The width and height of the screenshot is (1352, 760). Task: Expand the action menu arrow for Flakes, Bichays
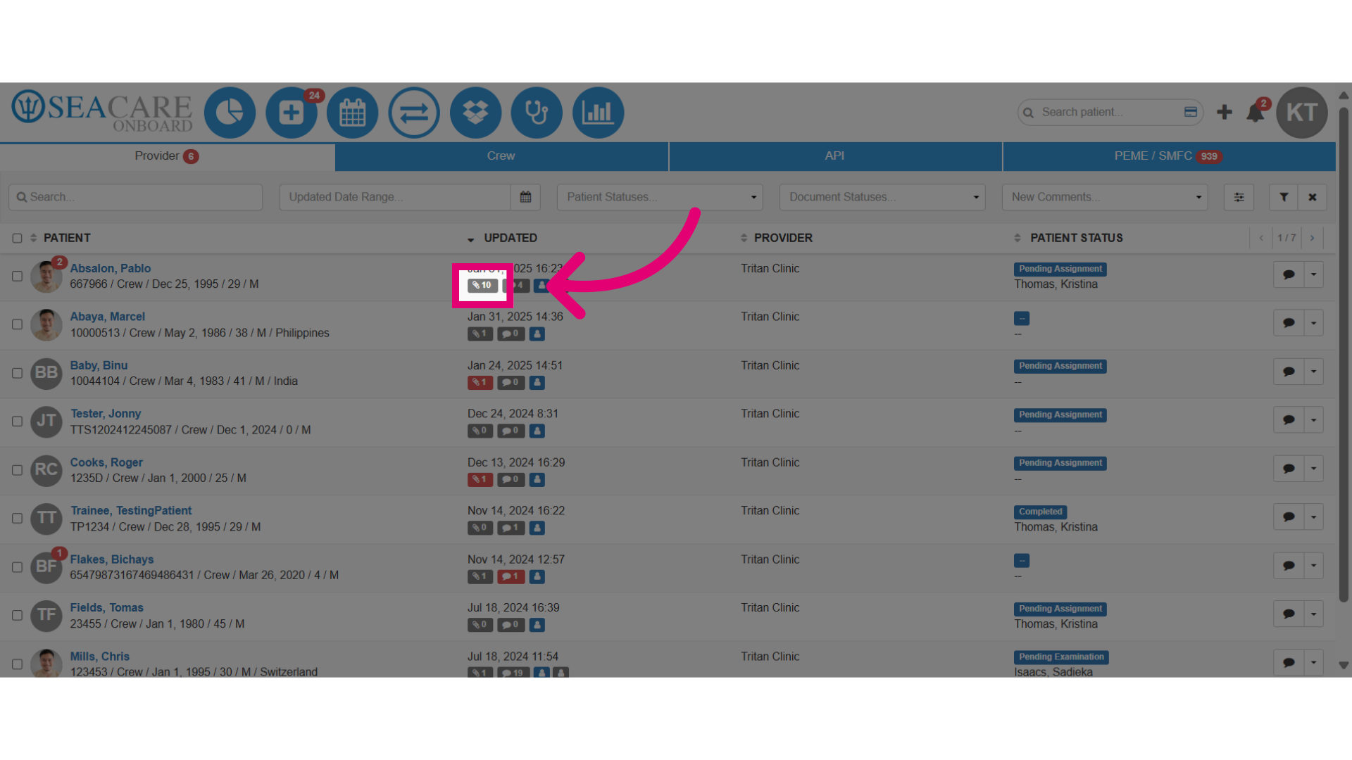pyautogui.click(x=1314, y=566)
